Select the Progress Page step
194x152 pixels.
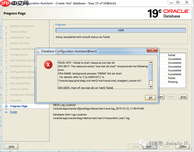coord(19,106)
